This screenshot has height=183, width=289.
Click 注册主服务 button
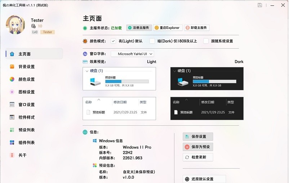(x=139, y=28)
